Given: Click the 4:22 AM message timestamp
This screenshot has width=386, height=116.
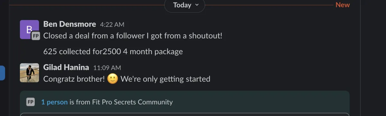Looking at the screenshot, I should (112, 25).
